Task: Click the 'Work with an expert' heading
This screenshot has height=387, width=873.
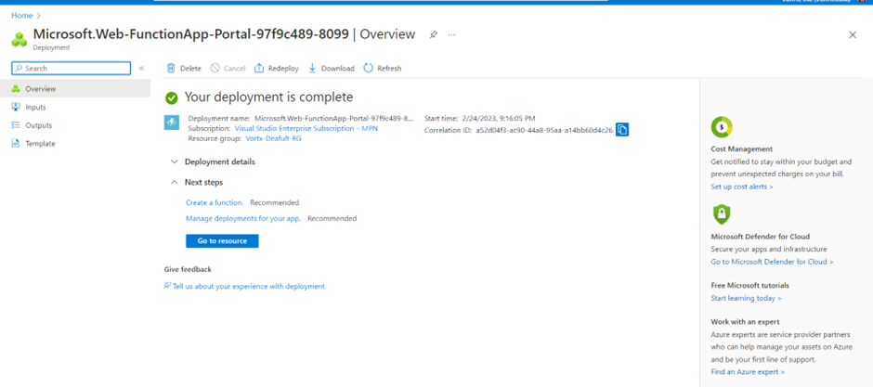Action: pyautogui.click(x=745, y=322)
